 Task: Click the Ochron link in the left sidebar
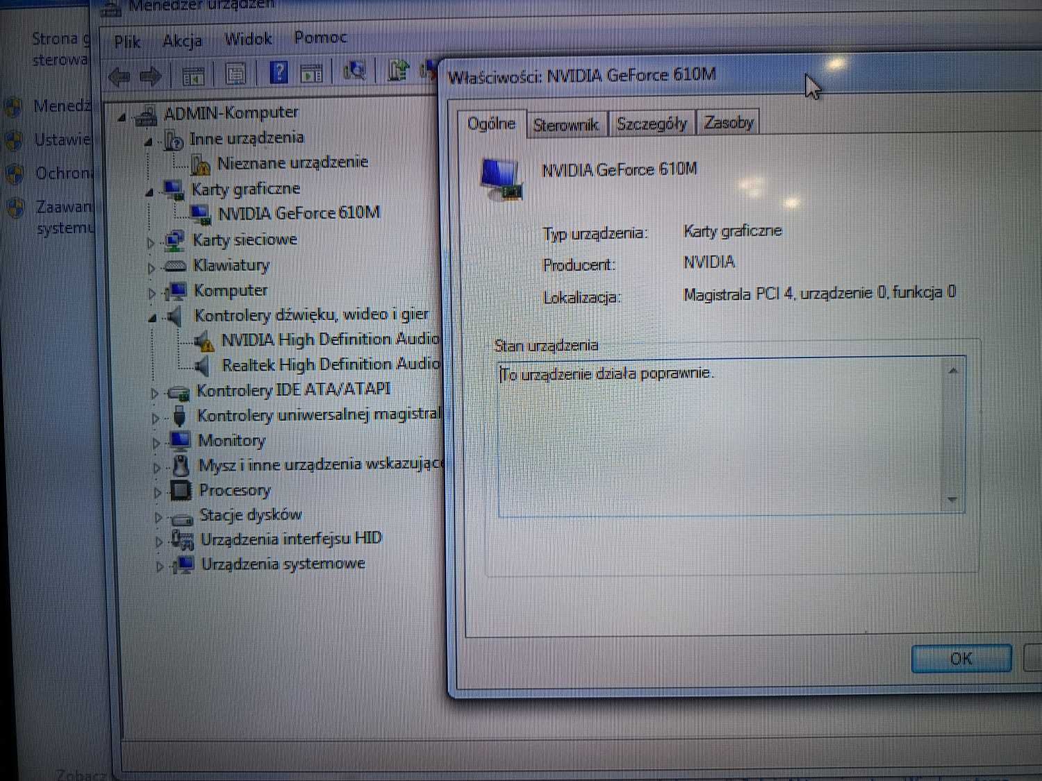[x=63, y=173]
